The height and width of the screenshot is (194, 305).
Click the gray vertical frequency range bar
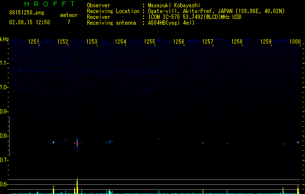(9, 136)
